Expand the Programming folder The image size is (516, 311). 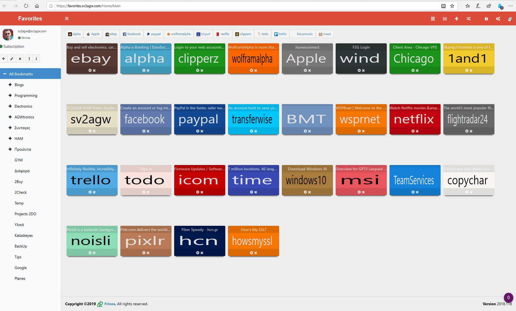click(x=10, y=96)
